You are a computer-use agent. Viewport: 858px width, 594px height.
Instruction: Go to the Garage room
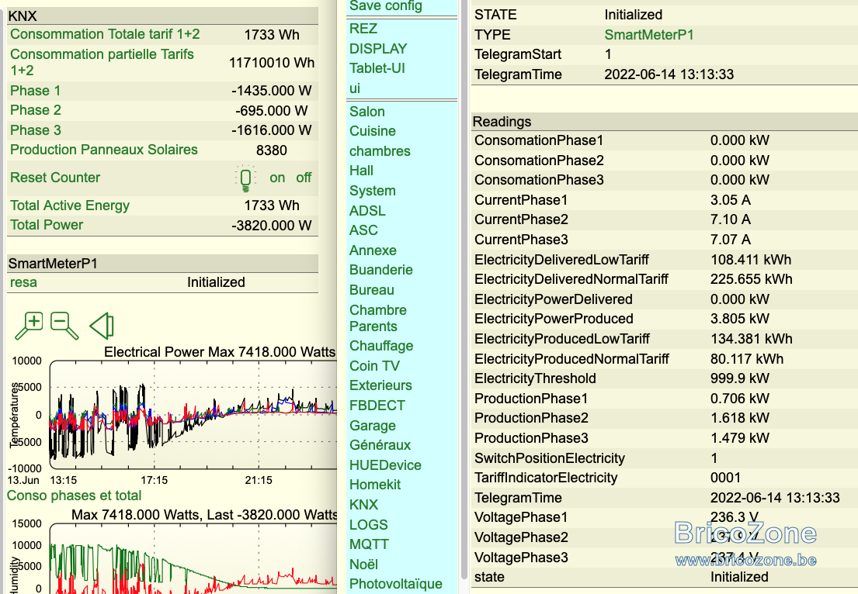(x=373, y=425)
